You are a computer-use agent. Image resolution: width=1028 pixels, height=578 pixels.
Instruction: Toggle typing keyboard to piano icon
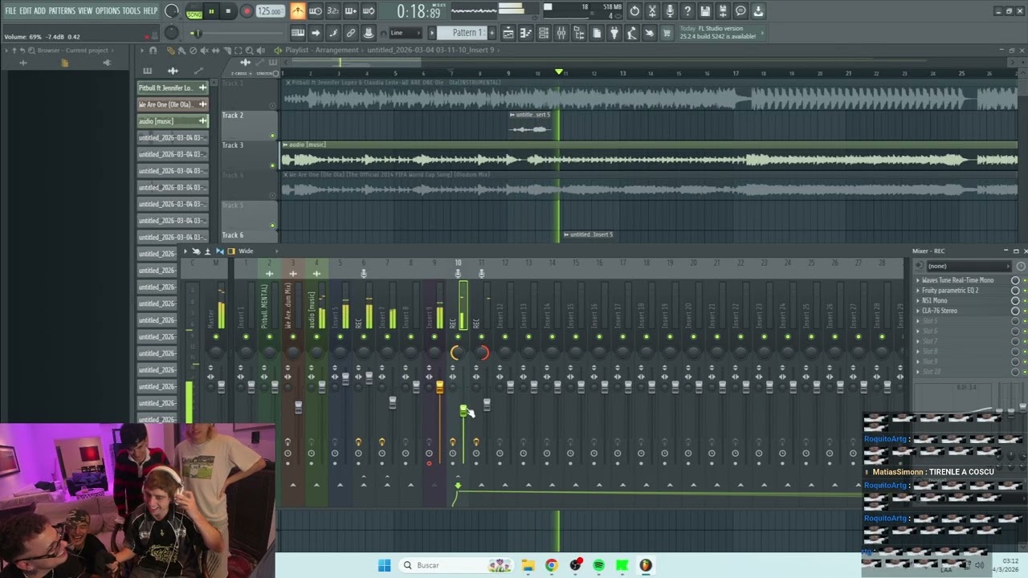(x=298, y=33)
